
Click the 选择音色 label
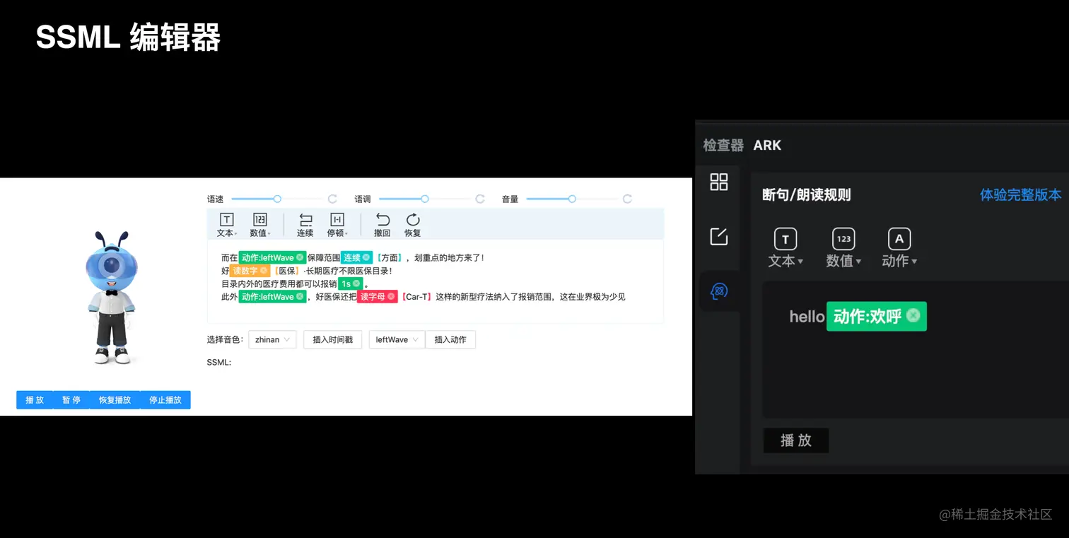pyautogui.click(x=226, y=340)
